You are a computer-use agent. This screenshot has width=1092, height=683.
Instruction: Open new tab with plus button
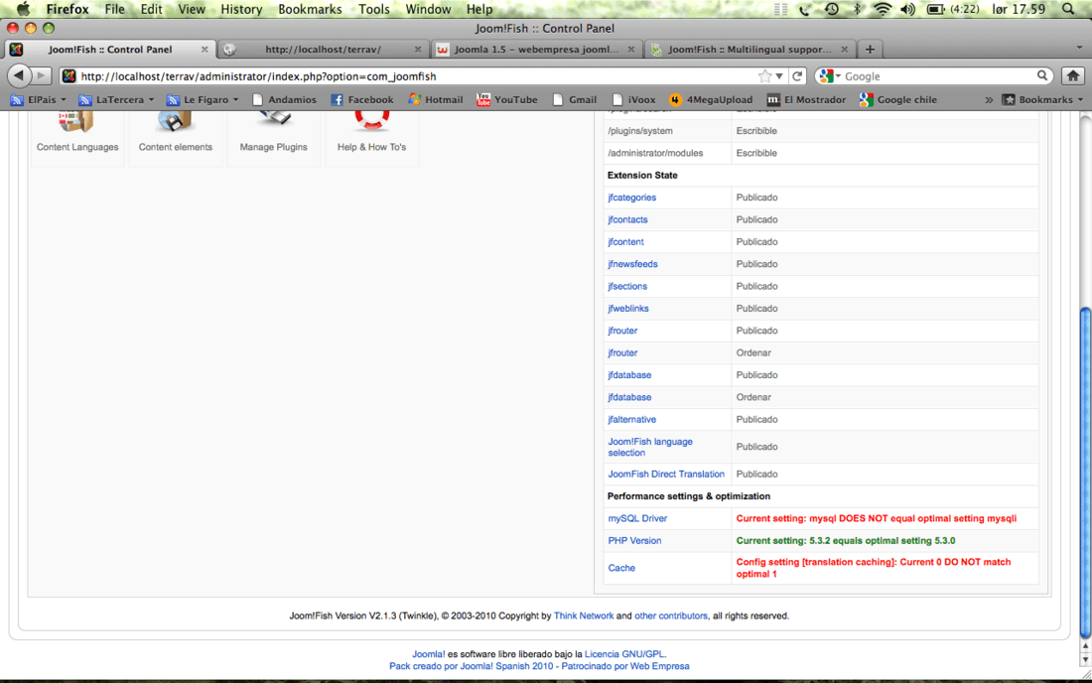coord(870,50)
